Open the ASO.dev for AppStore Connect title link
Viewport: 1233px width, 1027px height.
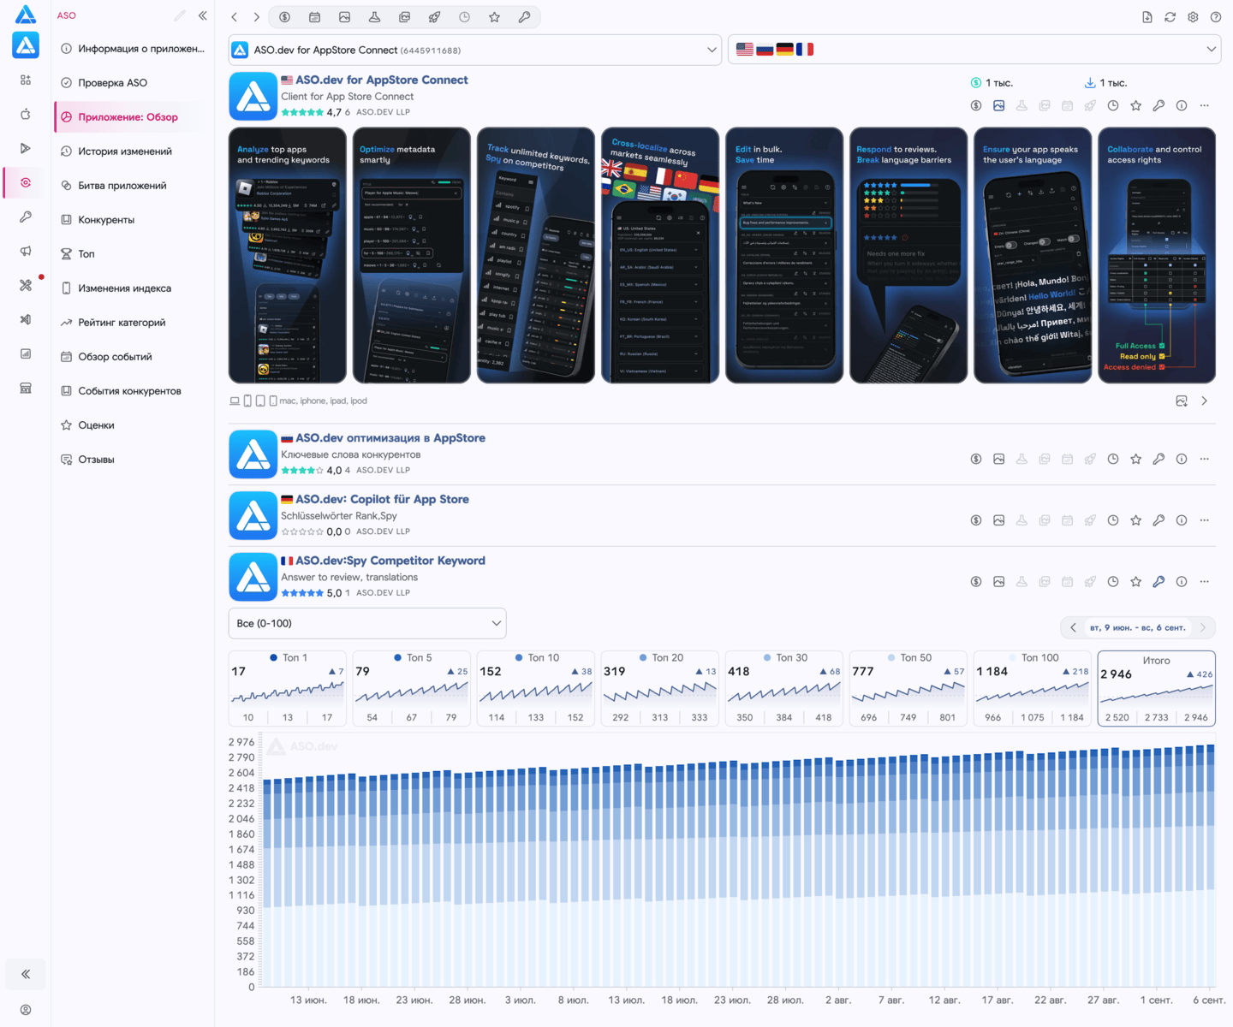pyautogui.click(x=382, y=80)
